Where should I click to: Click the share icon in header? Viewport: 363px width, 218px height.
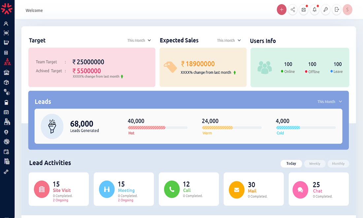click(293, 10)
